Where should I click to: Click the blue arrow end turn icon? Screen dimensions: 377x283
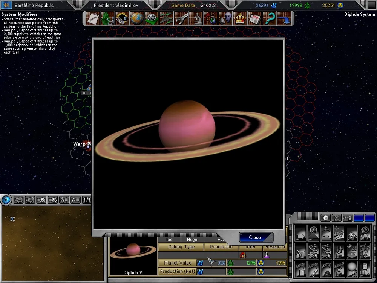[285, 18]
